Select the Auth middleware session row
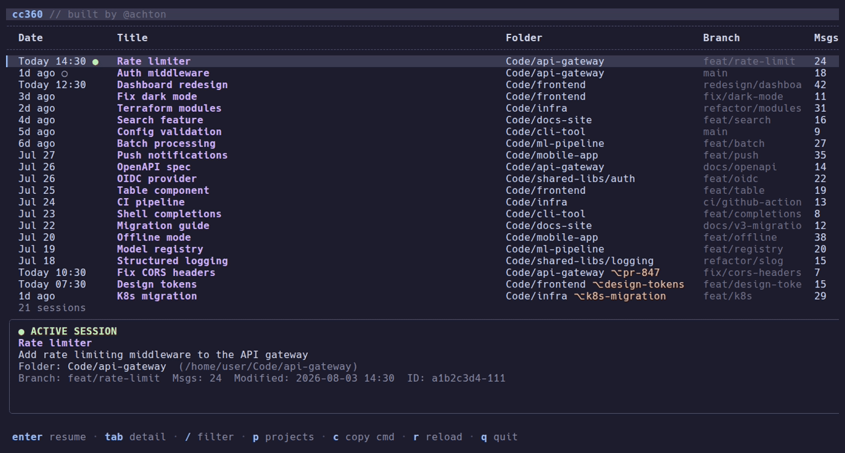 click(x=422, y=73)
